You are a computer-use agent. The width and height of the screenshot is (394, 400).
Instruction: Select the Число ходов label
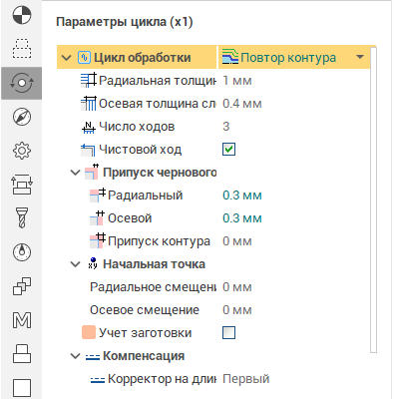pos(137,127)
